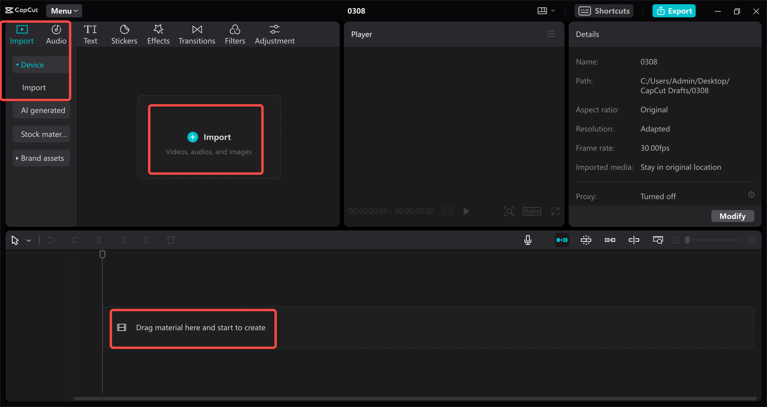Click the delete-right trim icon
767x407 pixels.
coord(147,240)
